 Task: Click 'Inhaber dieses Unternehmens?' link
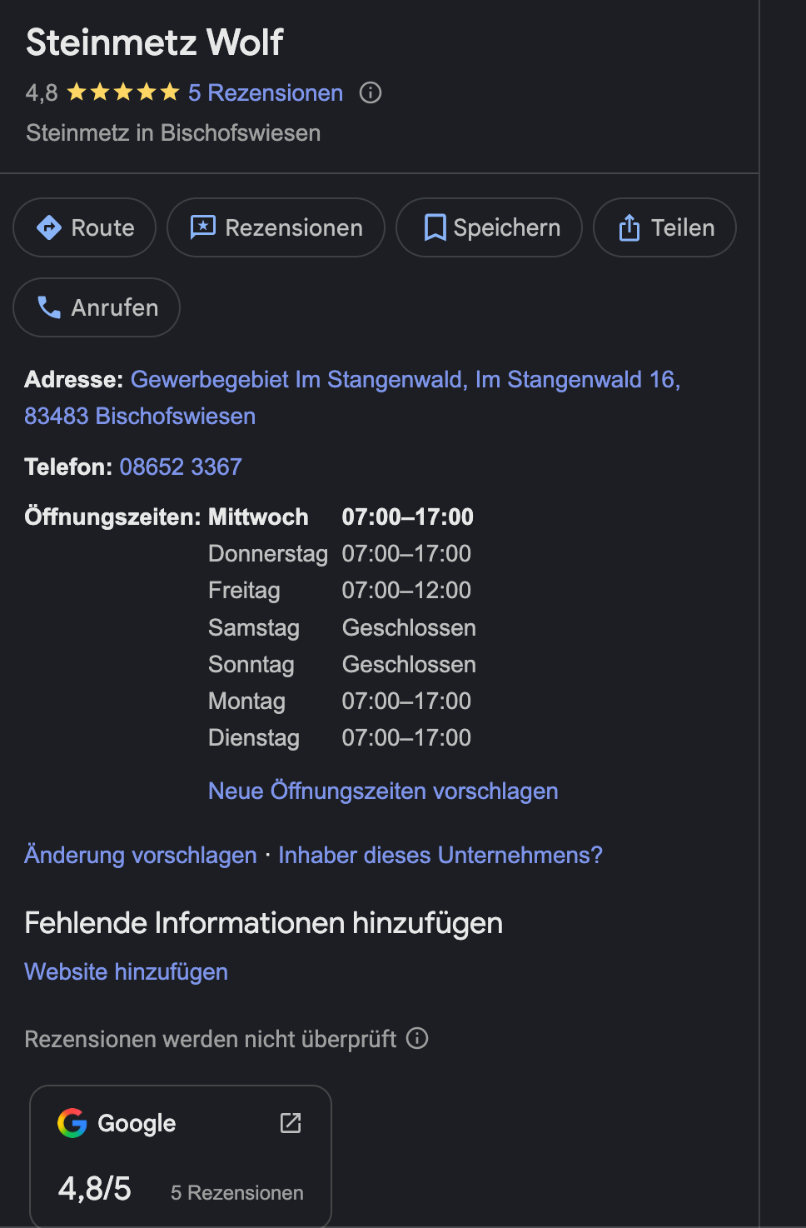(x=440, y=855)
